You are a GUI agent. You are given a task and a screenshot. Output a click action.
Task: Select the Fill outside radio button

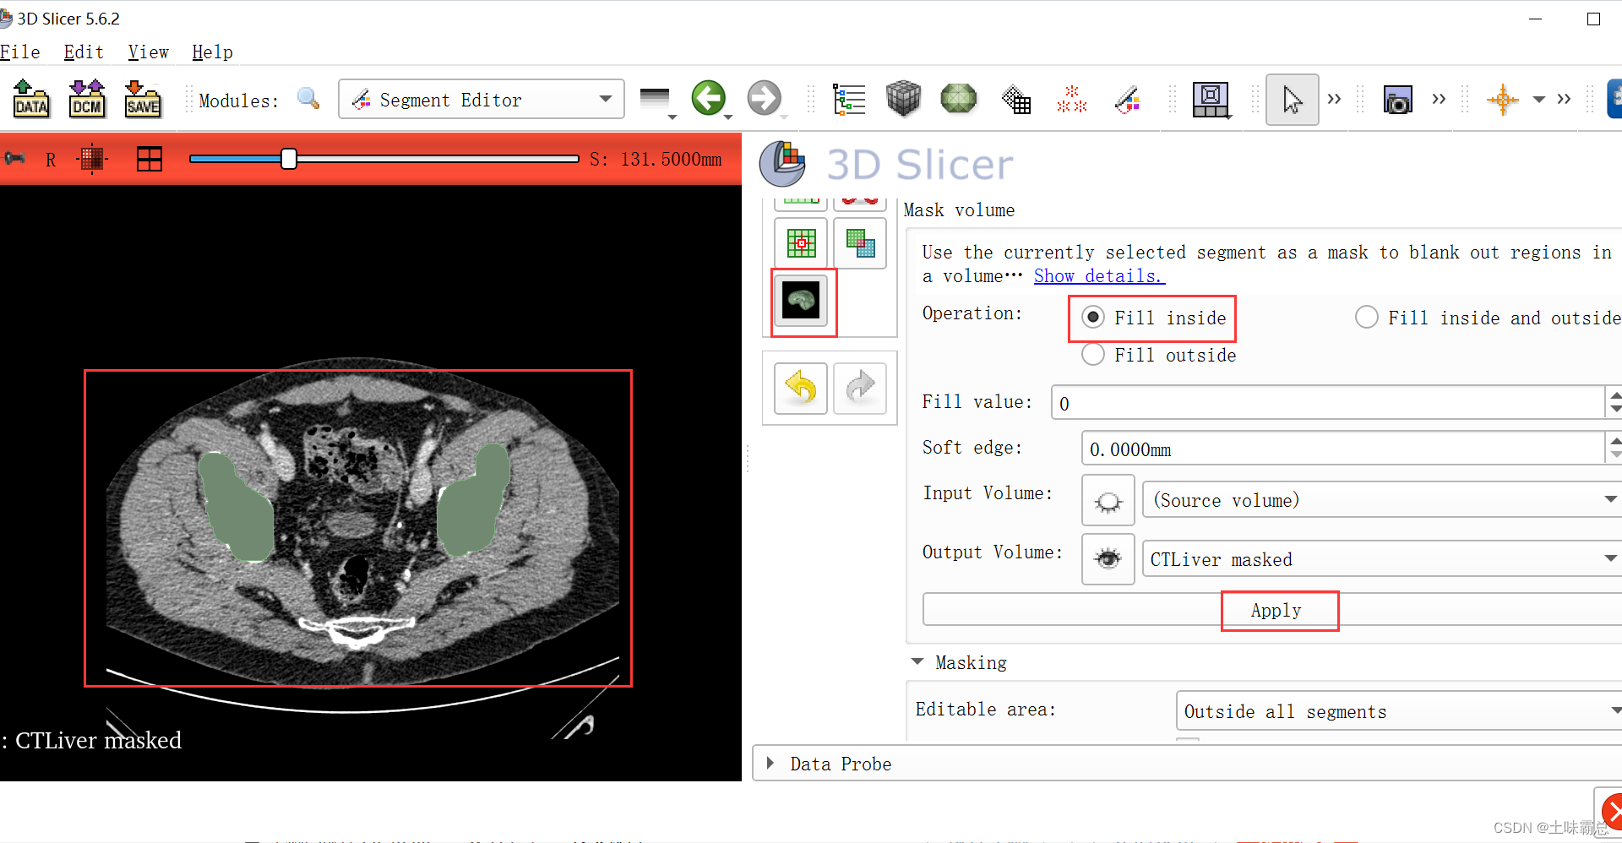pyautogui.click(x=1093, y=355)
